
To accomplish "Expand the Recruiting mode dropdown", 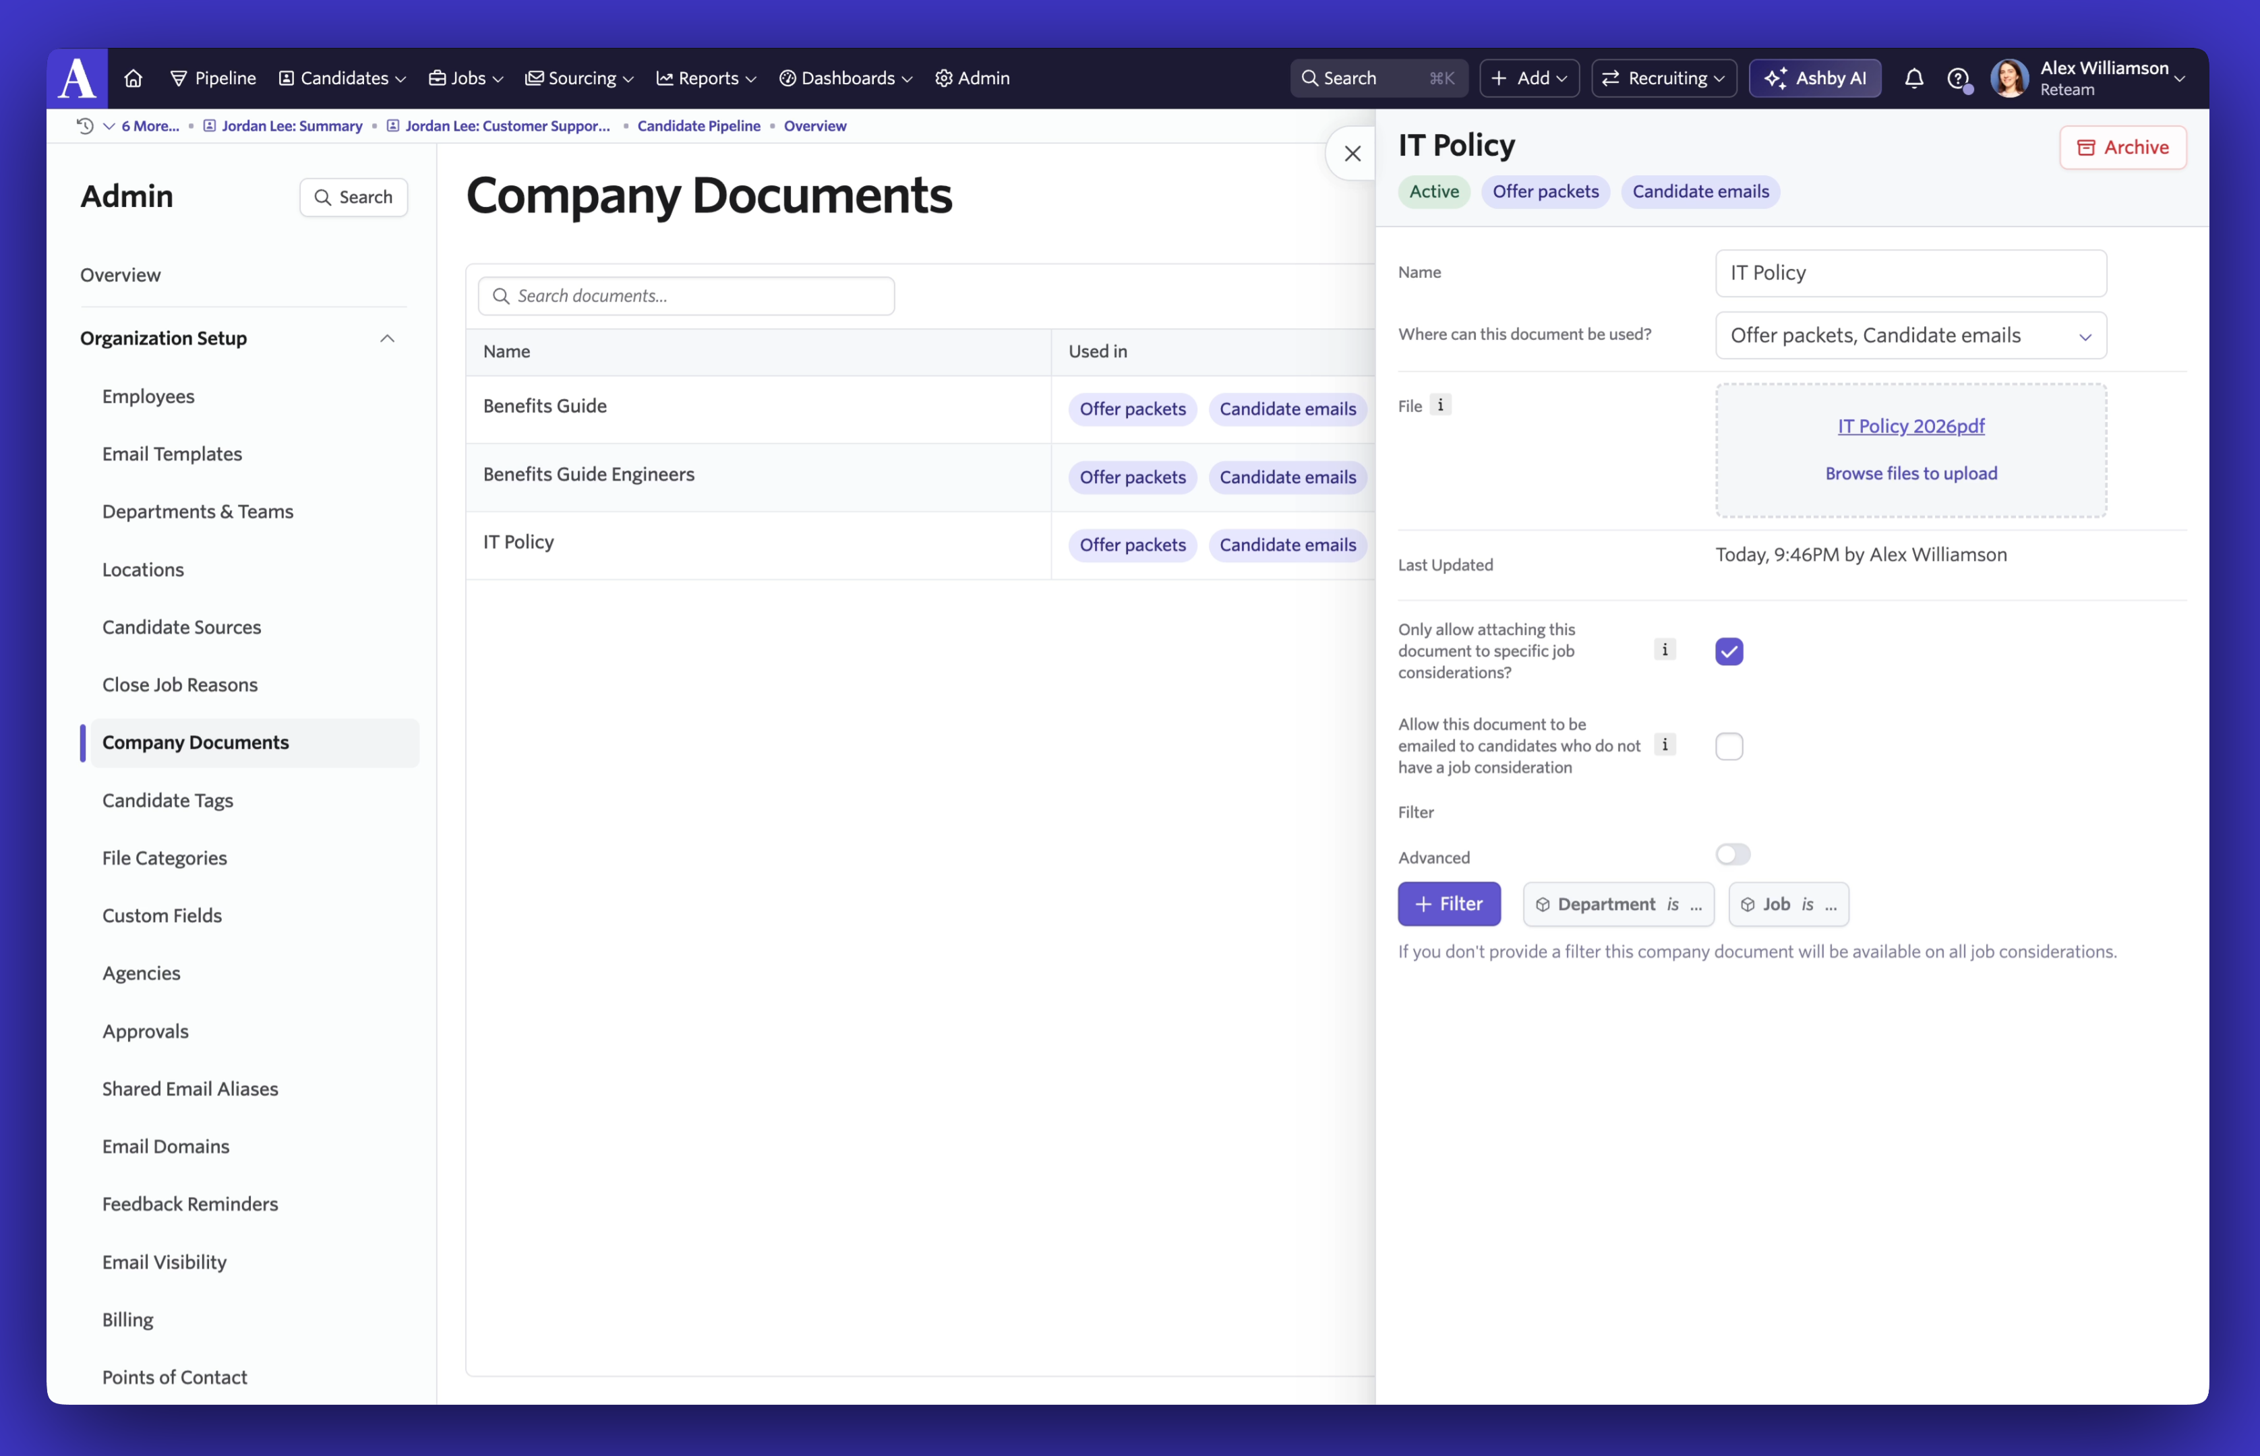I will click(x=1664, y=78).
